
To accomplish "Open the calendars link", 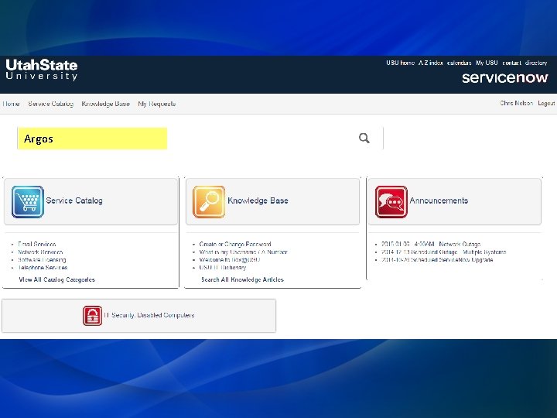I will pyautogui.click(x=460, y=63).
